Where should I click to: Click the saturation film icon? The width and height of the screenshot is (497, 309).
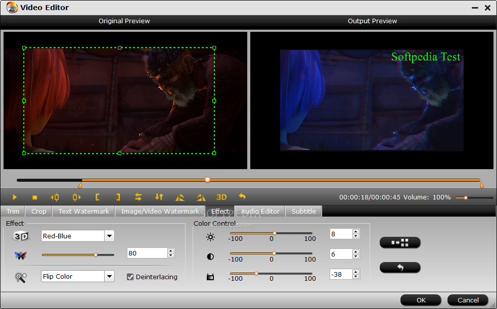210,277
